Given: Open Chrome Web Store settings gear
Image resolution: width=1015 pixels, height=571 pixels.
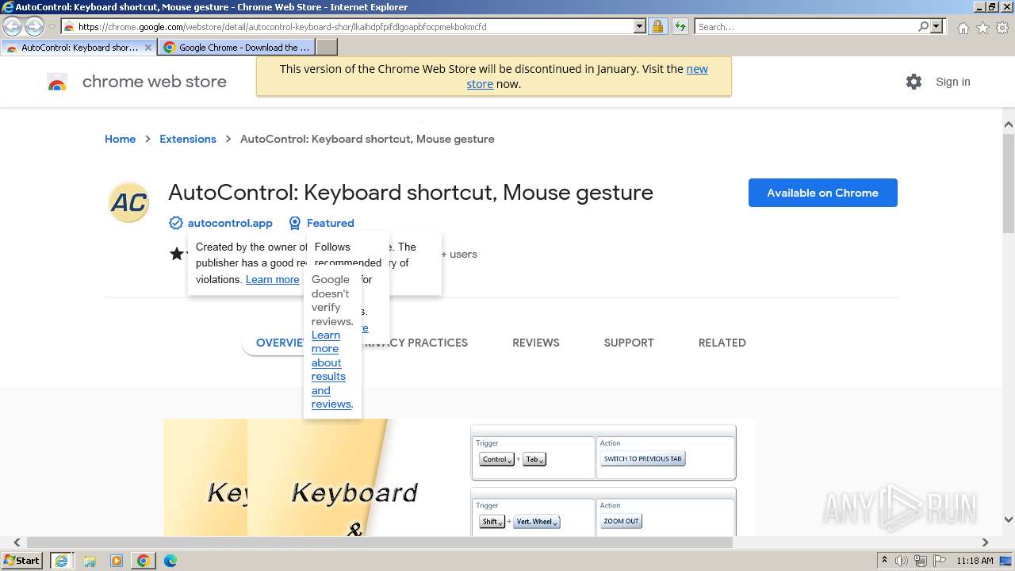Looking at the screenshot, I should click(913, 82).
